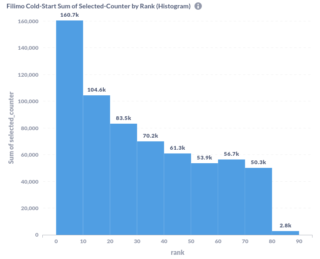
Task: Click the 104.6k data label
Action: point(97,90)
